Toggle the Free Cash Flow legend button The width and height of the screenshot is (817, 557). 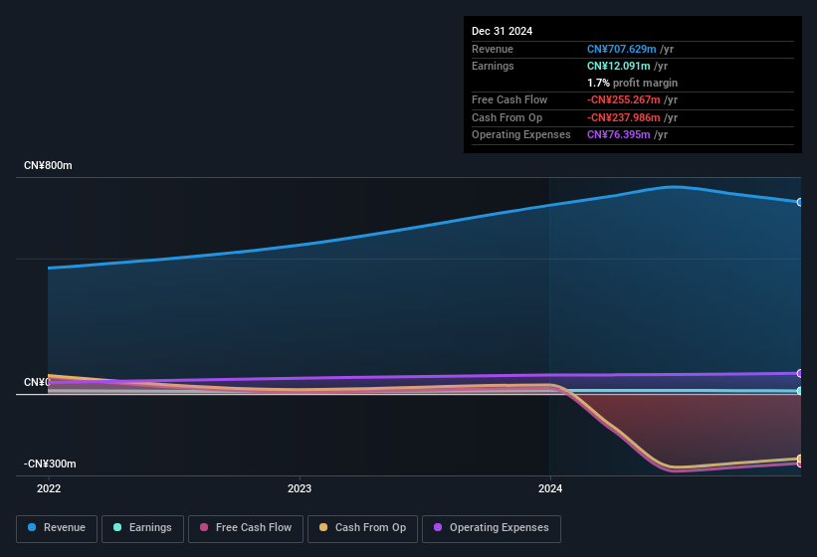246,528
